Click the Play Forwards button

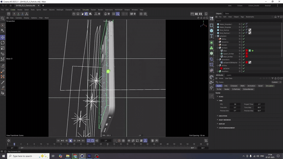(x=70, y=141)
